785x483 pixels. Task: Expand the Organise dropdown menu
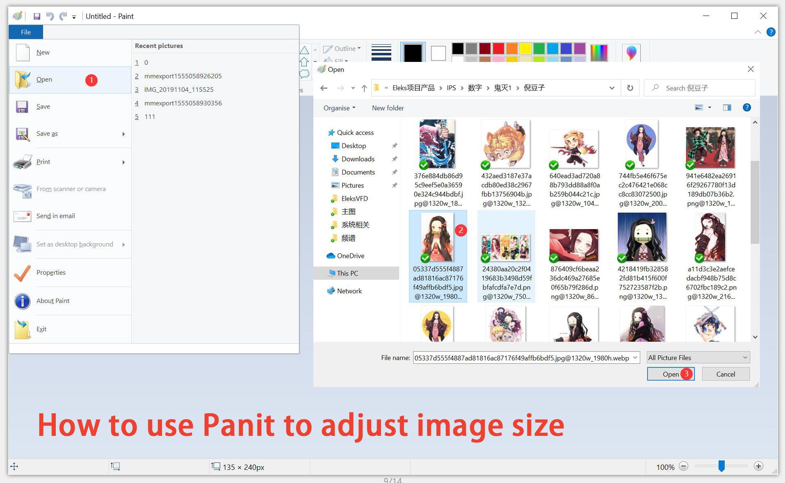[x=339, y=108]
